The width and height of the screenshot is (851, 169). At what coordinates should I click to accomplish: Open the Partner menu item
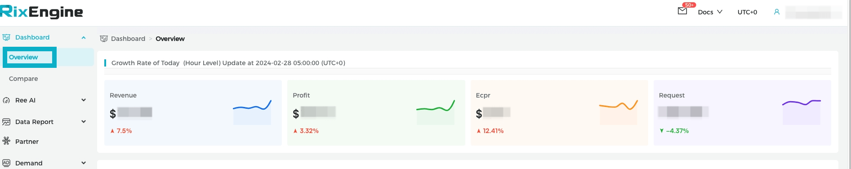(x=27, y=142)
